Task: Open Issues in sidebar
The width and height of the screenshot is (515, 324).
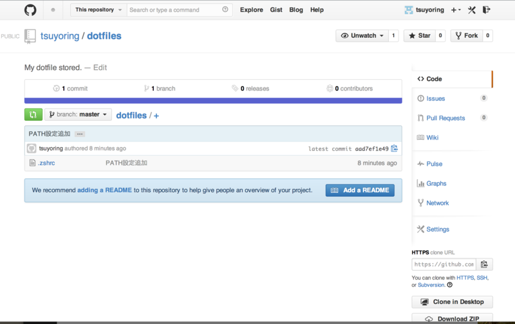Action: (436, 98)
